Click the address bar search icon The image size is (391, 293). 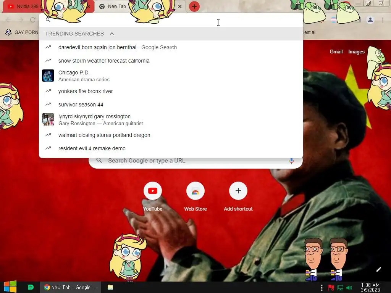48,20
